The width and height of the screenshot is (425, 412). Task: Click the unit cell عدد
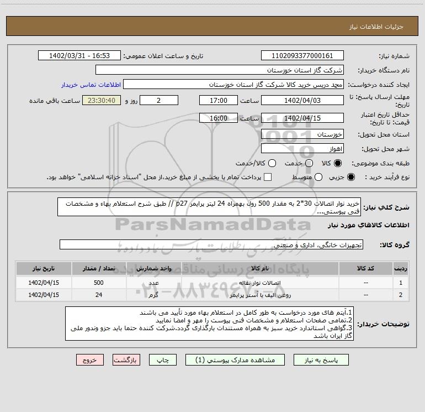tap(153, 283)
